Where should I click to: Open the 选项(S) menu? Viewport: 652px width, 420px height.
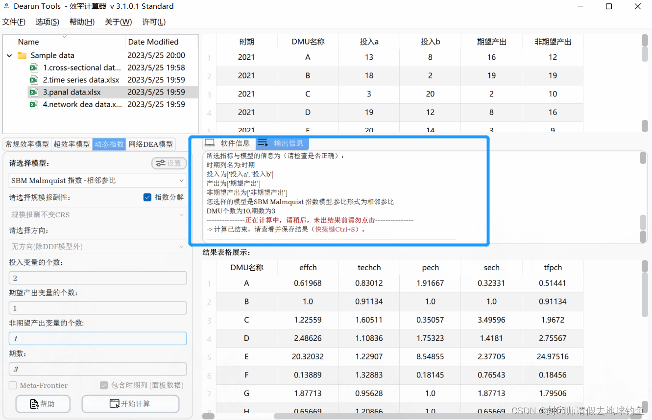coord(47,22)
